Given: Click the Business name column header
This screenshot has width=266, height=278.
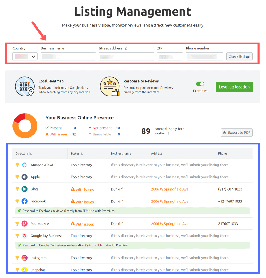Looking at the screenshot, I should click(121, 154).
